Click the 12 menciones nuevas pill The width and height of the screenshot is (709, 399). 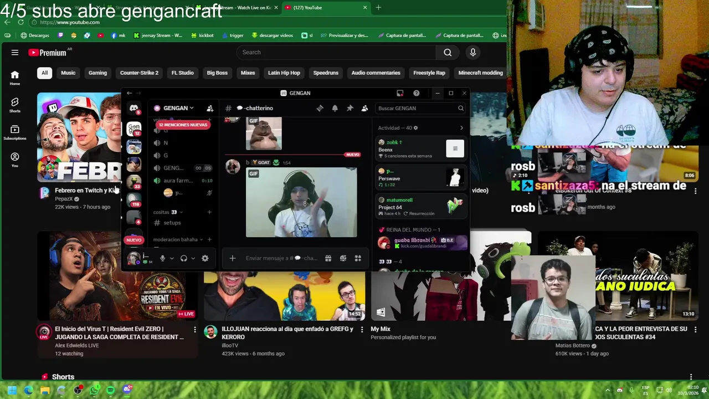coord(183,125)
